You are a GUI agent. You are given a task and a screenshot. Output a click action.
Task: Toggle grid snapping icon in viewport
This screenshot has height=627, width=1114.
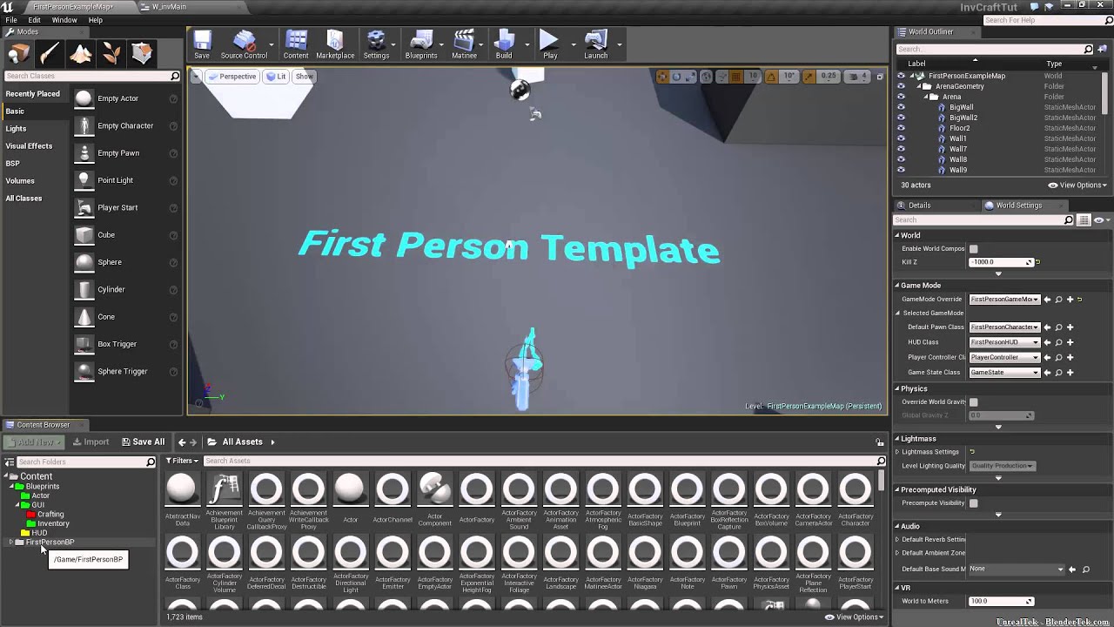[735, 77]
